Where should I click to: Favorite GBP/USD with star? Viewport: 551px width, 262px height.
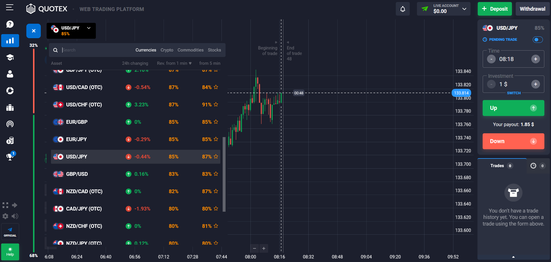tap(216, 174)
